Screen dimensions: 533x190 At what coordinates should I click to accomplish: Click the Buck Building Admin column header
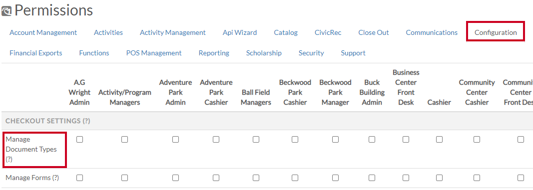click(x=372, y=92)
